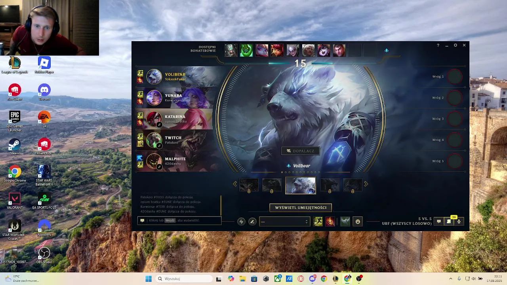Select the locked skin thumbnail farthest left
Viewport: 507px width, 285px height.
[x=249, y=186]
